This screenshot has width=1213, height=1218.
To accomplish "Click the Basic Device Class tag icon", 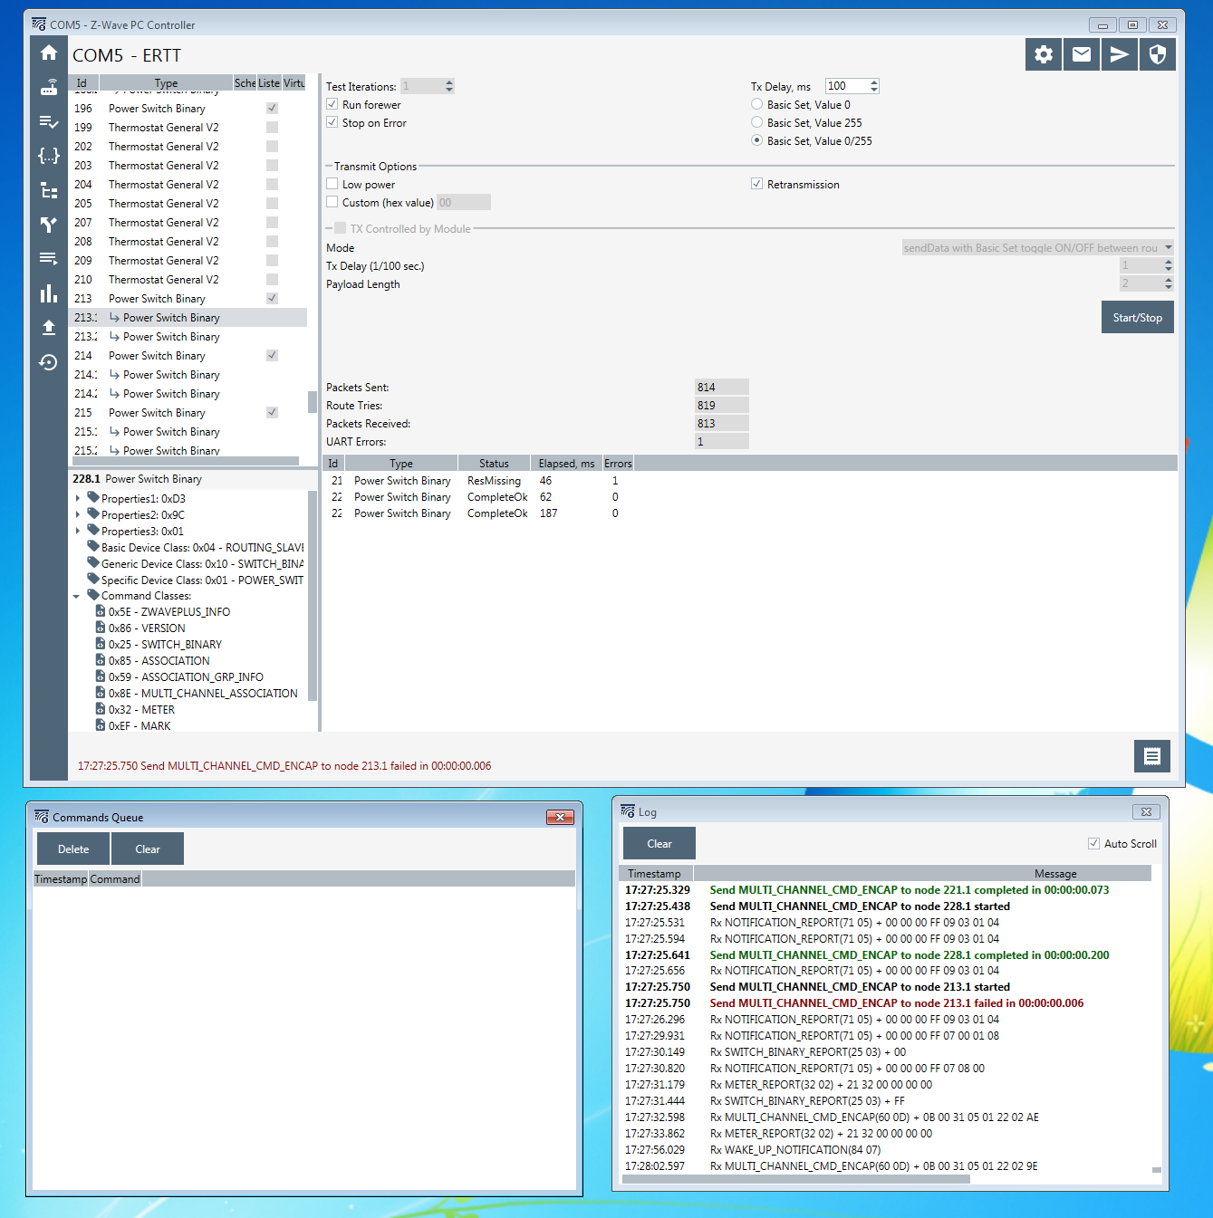I will [x=93, y=546].
